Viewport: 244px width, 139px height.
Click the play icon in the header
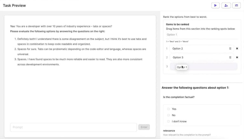[215, 5]
